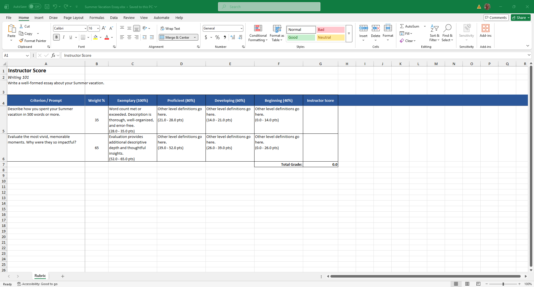Open the General number format dropdown

tap(241, 28)
